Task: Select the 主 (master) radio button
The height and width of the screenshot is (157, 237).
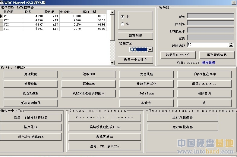Action: pos(122,17)
